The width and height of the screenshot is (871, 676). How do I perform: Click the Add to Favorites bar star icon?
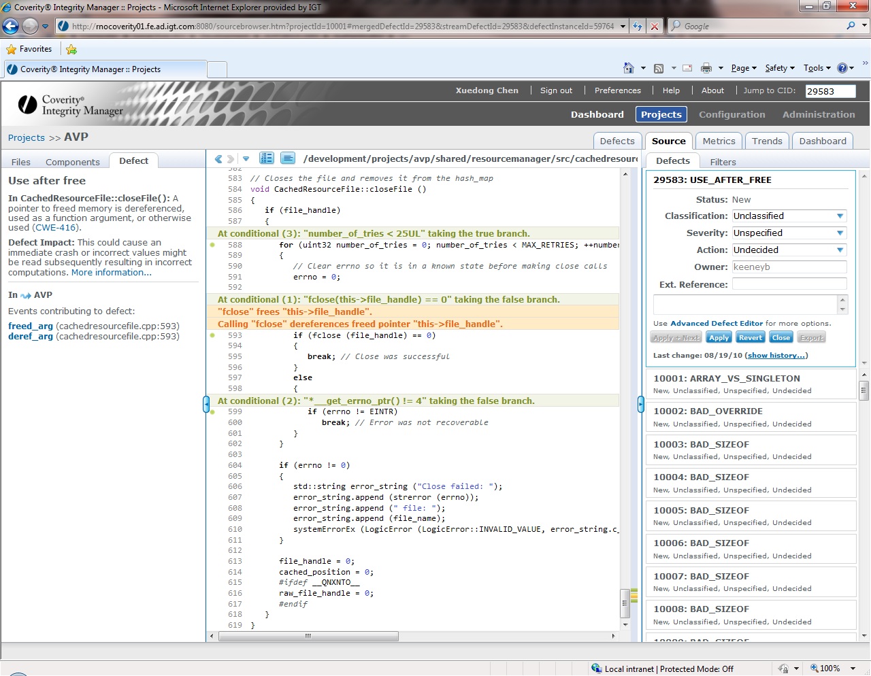click(71, 49)
